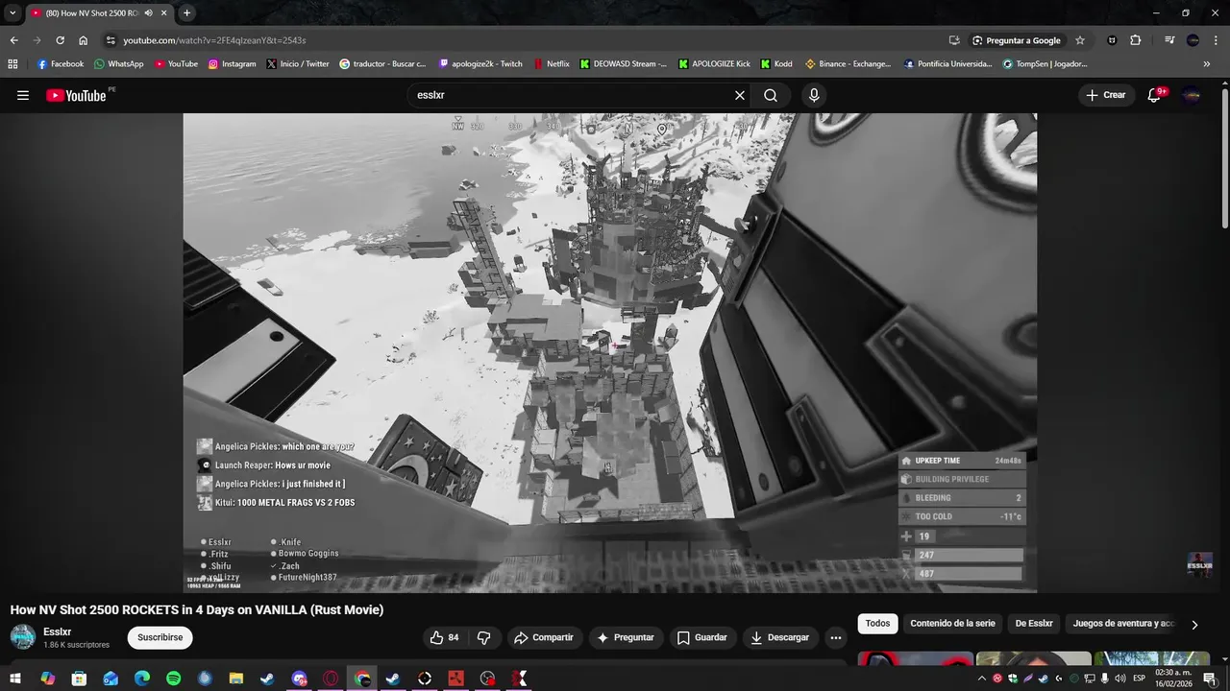Open the Chrome profile avatar
This screenshot has width=1230, height=691.
[1193, 40]
